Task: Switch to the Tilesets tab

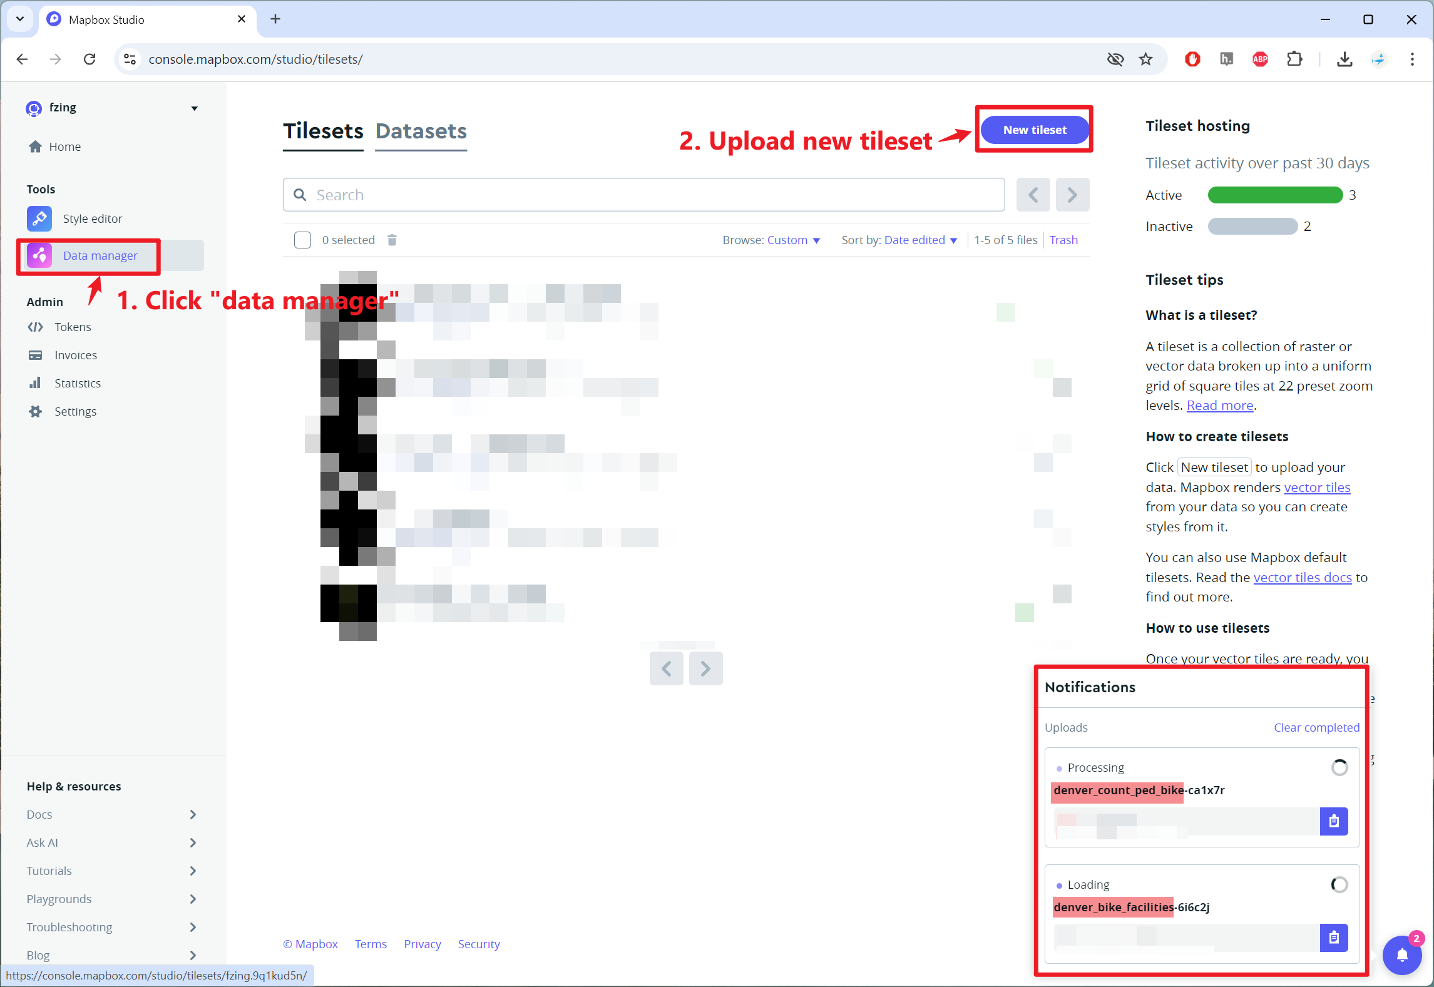Action: [x=323, y=131]
